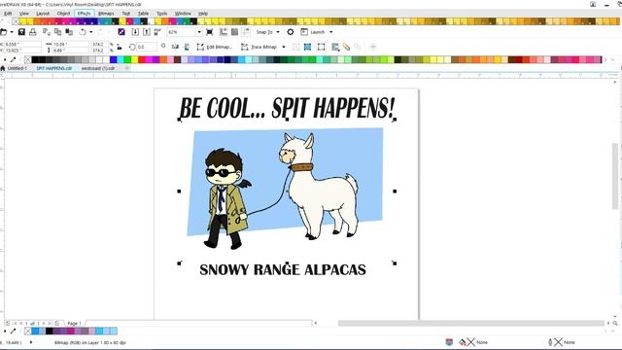
Task: Click the Import icon with down arrow
Action: click(135, 32)
